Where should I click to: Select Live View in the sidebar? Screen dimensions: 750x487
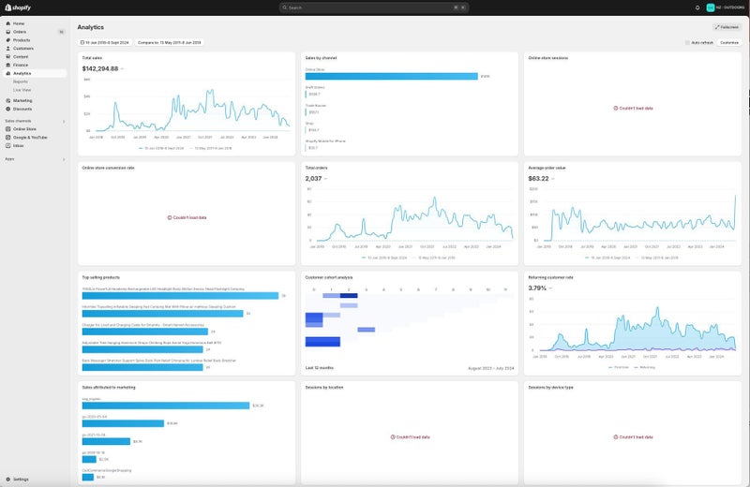22,90
